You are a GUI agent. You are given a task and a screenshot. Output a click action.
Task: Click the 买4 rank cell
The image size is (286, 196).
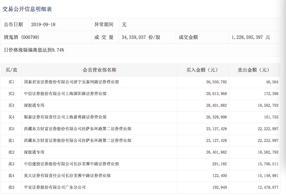(x=11, y=117)
